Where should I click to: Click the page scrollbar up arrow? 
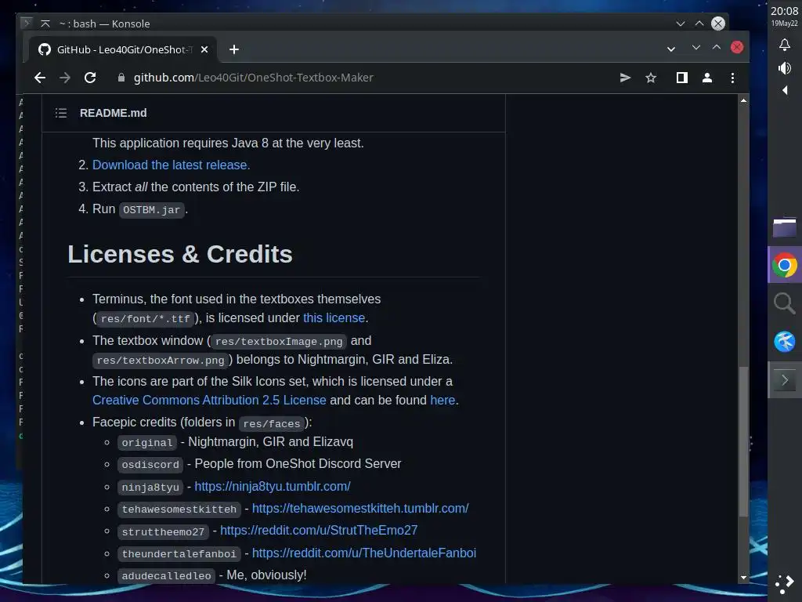(744, 101)
